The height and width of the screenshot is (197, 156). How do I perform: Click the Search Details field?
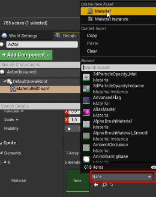click(x=40, y=106)
